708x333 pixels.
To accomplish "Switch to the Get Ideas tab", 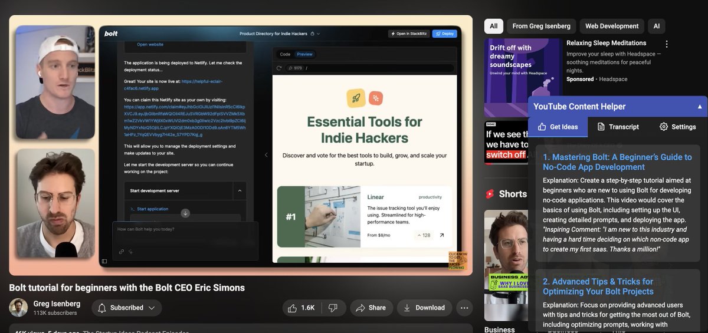I will coord(558,127).
